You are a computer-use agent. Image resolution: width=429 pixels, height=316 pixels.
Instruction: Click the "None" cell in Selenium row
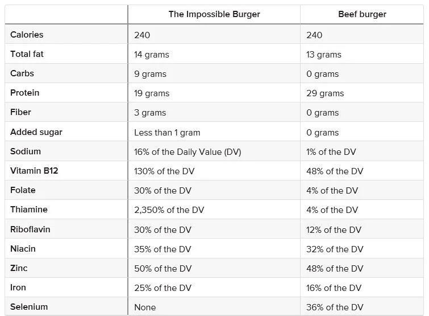[x=145, y=307]
